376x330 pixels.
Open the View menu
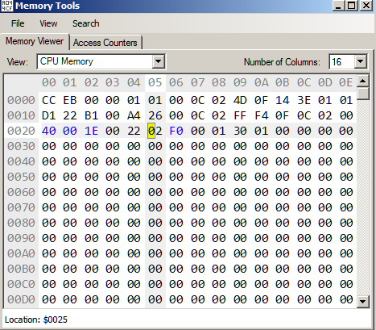(48, 23)
